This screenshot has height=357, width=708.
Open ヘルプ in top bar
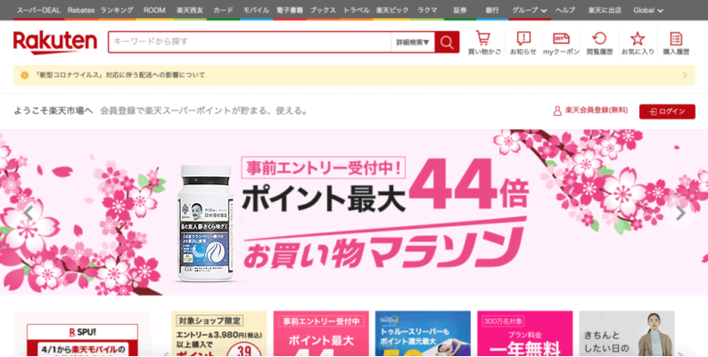[x=564, y=10]
